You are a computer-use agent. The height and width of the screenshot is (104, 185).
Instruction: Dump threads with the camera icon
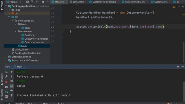pyautogui.click(x=6, y=87)
